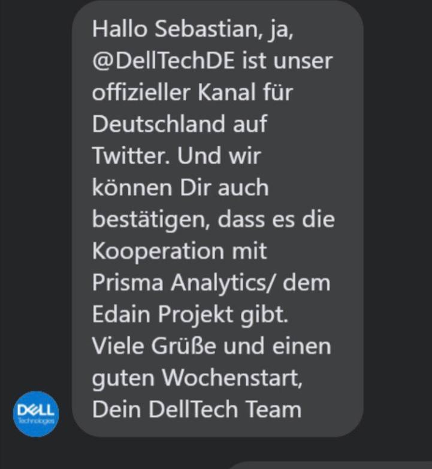Click the word "Deutschland" in the message
The height and width of the screenshot is (469, 432).
click(159, 125)
